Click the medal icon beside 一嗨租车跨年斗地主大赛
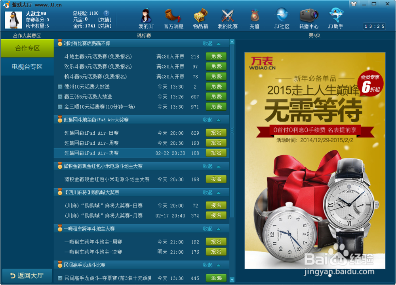The width and height of the screenshot is (396, 285). pos(60,228)
